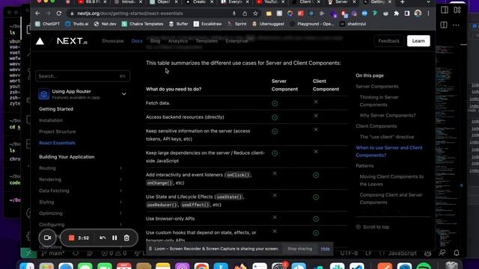The width and height of the screenshot is (479, 269).
Task: Click the Learn button
Action: 418,41
